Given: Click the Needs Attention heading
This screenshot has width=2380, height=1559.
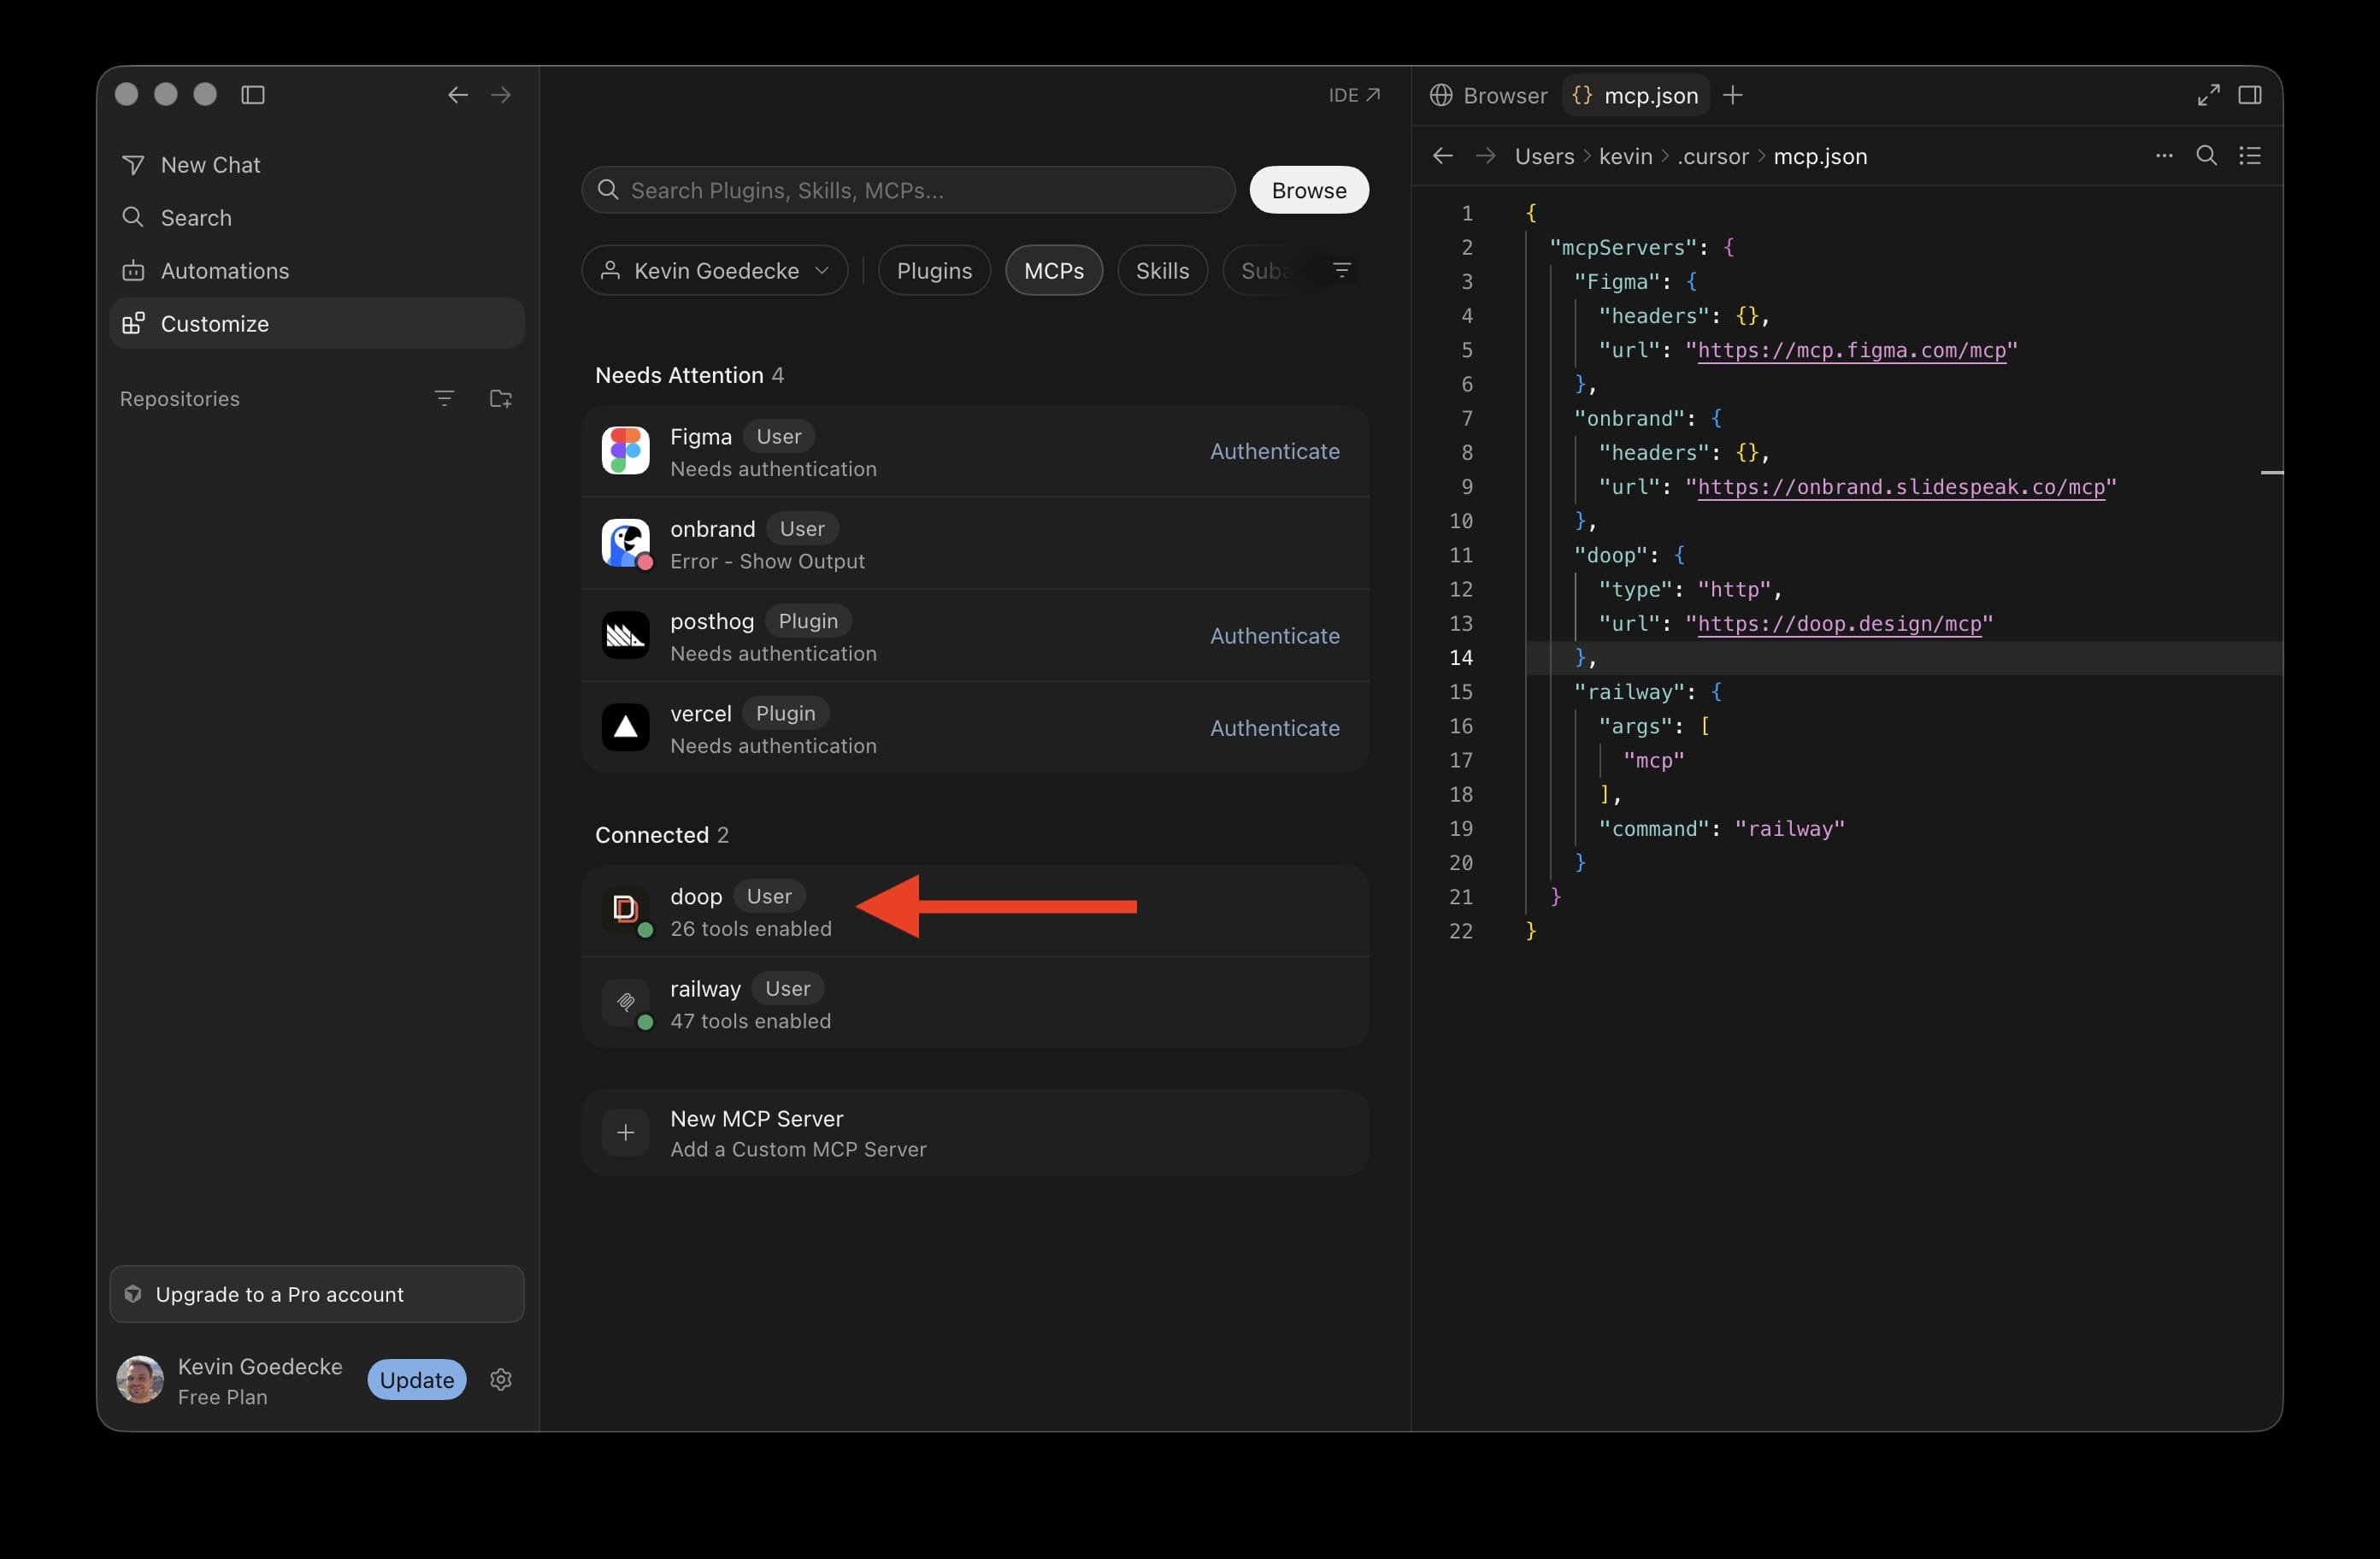Looking at the screenshot, I should point(679,375).
